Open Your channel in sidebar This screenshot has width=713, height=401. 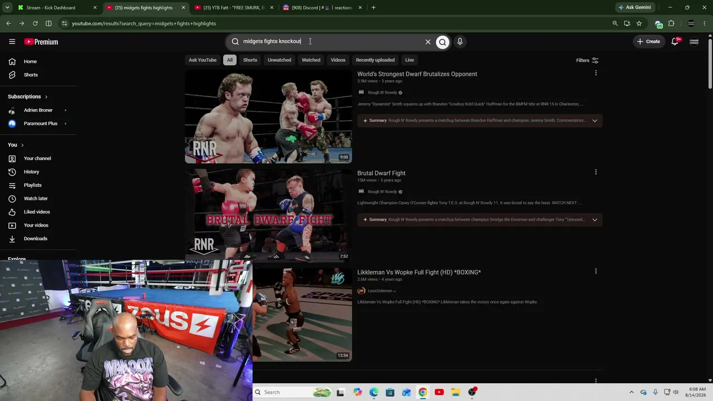(x=38, y=158)
